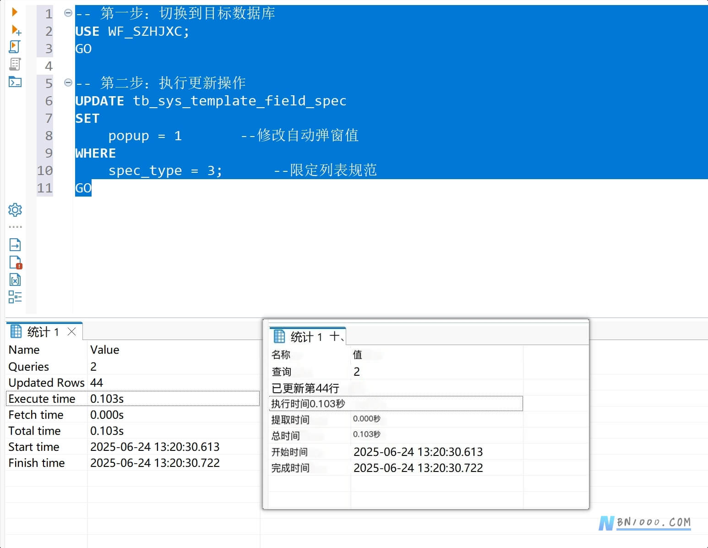Select the 完成时间 label in popup
The height and width of the screenshot is (548, 708).
pyautogui.click(x=290, y=468)
